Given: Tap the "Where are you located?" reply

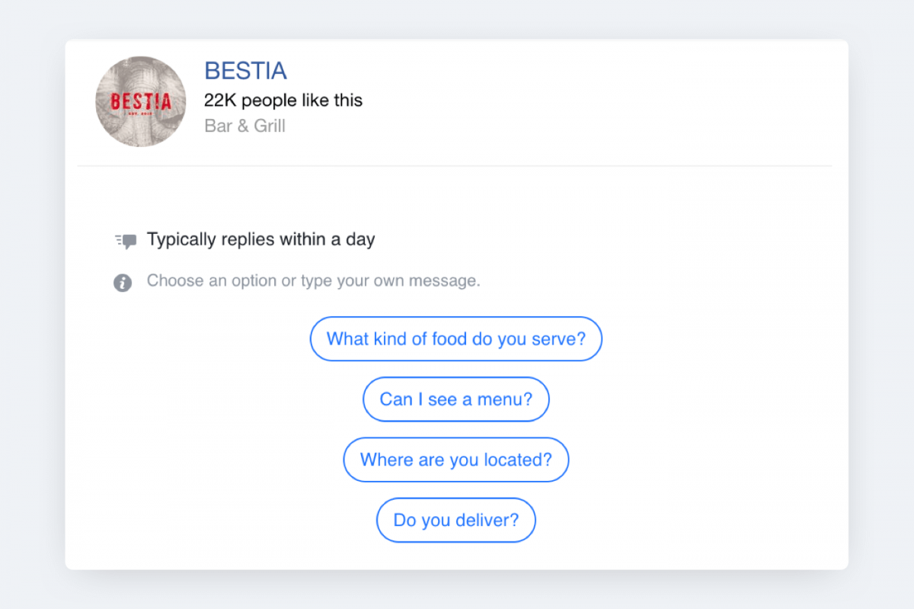Looking at the screenshot, I should coord(456,460).
